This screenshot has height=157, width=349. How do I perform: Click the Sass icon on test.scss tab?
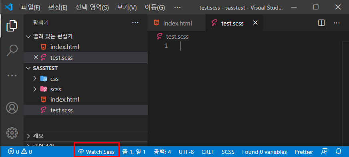tap(215, 23)
